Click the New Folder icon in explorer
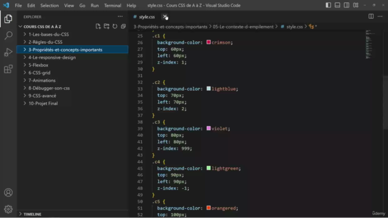Image resolution: width=388 pixels, height=218 pixels. [107, 27]
